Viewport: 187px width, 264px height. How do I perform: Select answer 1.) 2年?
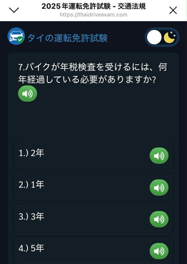93,155
